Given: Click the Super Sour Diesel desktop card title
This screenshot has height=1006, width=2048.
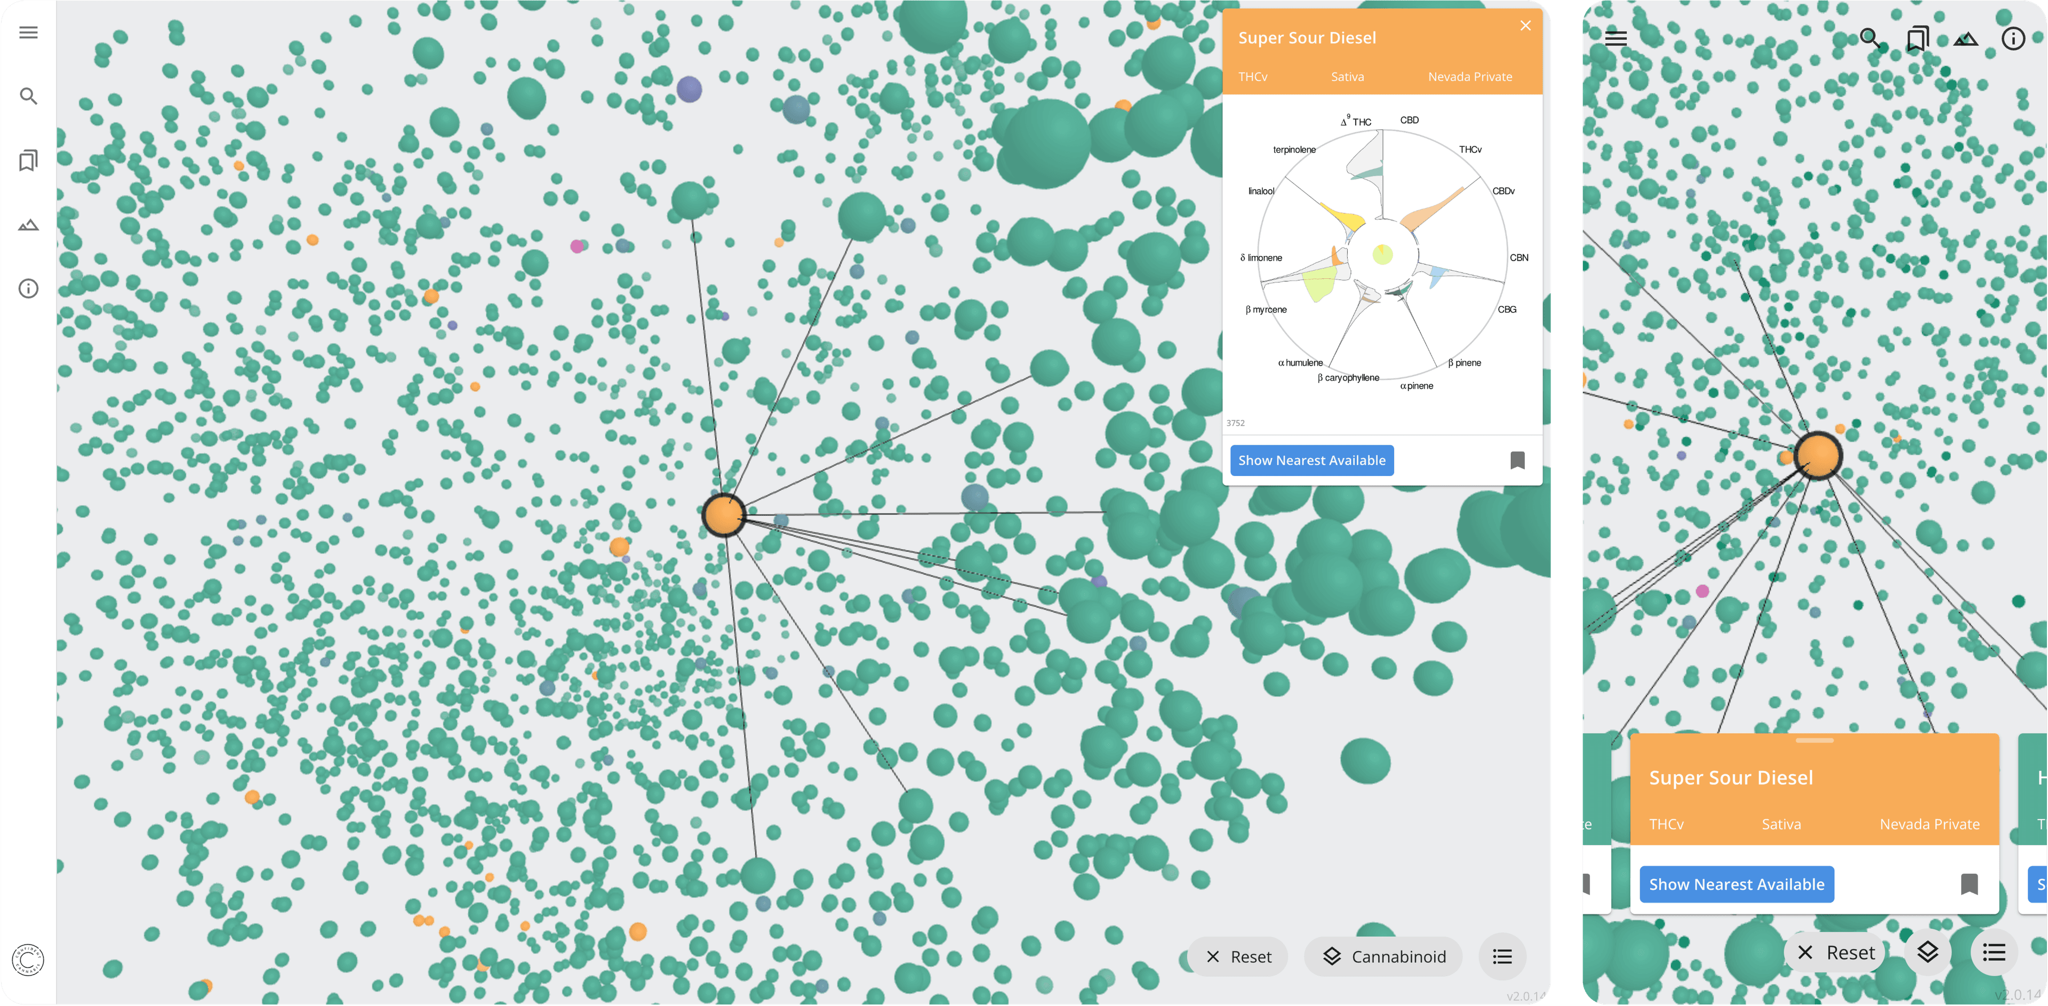Looking at the screenshot, I should (x=1307, y=38).
